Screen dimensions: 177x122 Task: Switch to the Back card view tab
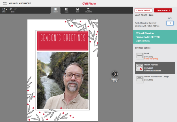coord(77,10)
